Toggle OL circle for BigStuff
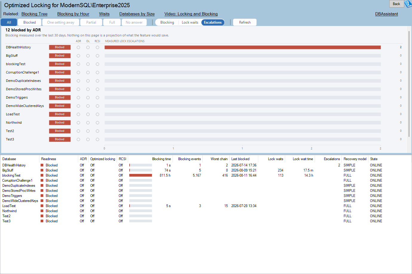This screenshot has width=412, height=274. tap(88, 56)
